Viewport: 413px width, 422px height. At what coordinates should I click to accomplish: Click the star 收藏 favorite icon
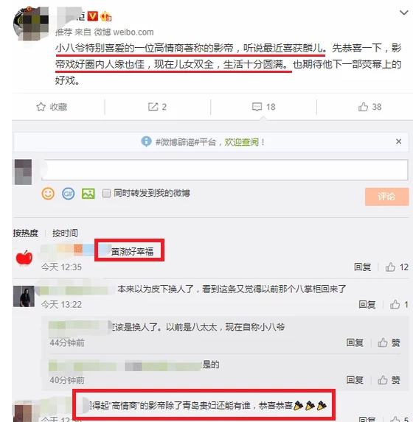(41, 107)
